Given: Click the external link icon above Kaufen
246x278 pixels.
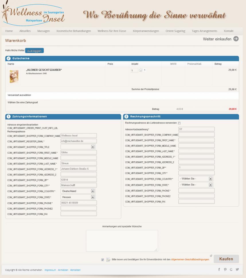Looking at the screenshot, I should pos(211,255).
